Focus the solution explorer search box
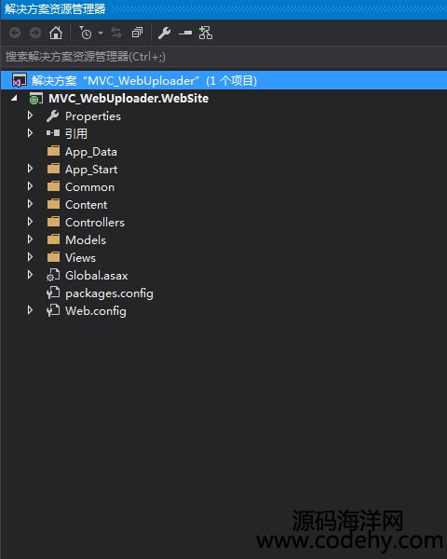Viewport: 447px width, 559px height. tap(223, 57)
